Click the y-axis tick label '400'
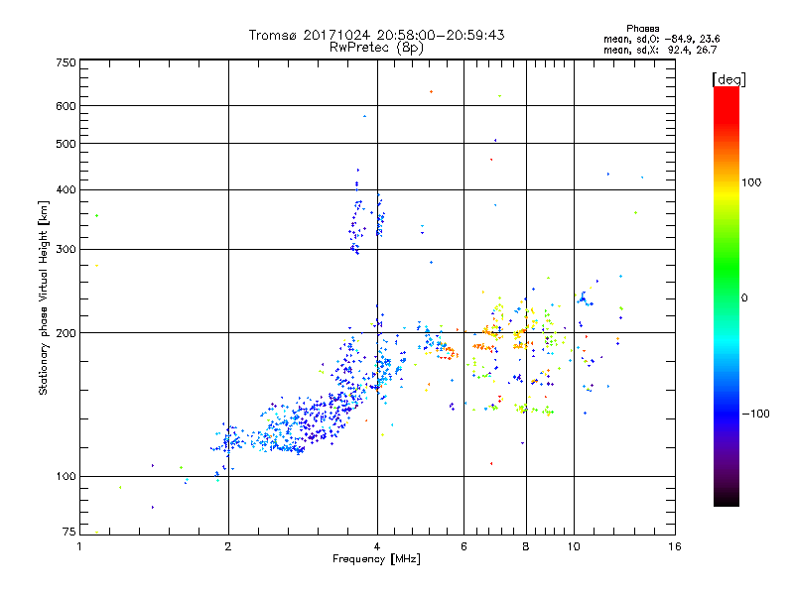794x595 pixels. [66, 190]
